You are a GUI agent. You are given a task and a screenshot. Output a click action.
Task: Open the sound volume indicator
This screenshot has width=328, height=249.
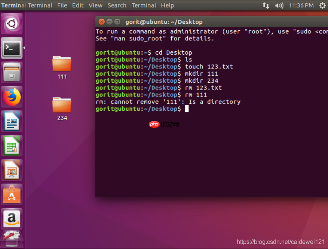pyautogui.click(x=279, y=5)
